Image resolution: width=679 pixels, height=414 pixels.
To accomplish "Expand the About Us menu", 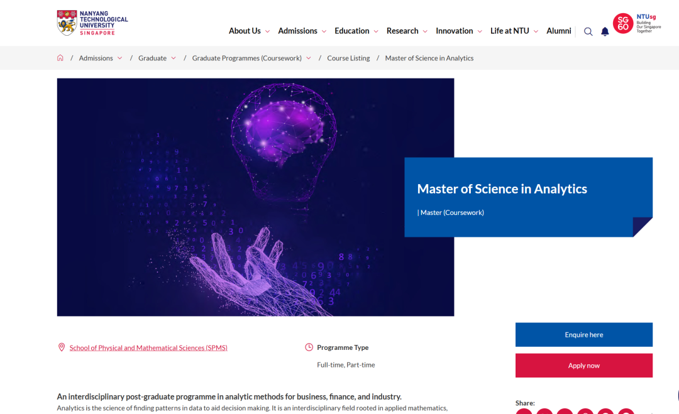I will 249,31.
